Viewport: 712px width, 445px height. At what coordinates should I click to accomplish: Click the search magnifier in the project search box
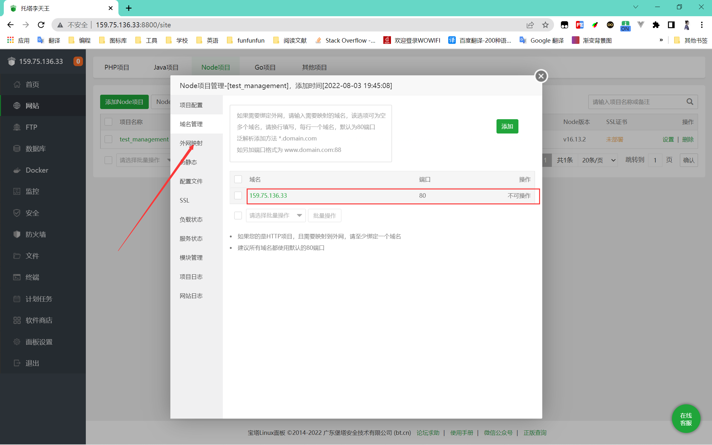tap(689, 102)
